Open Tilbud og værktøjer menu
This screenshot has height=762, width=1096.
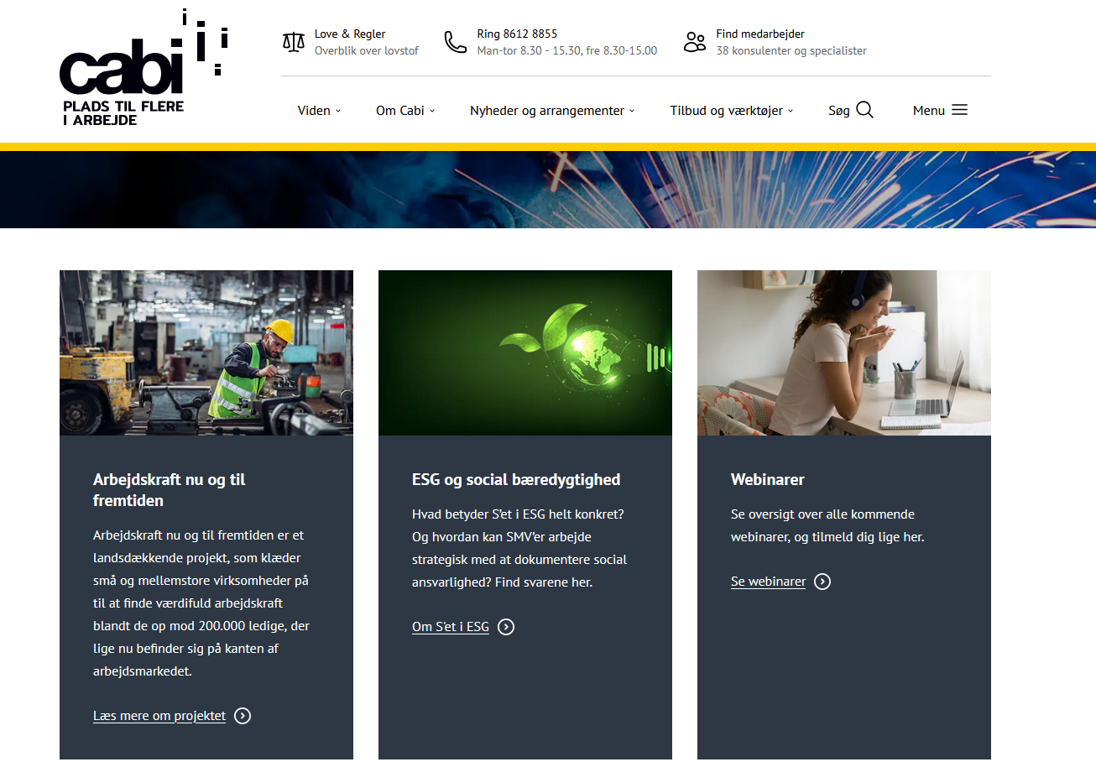(727, 111)
